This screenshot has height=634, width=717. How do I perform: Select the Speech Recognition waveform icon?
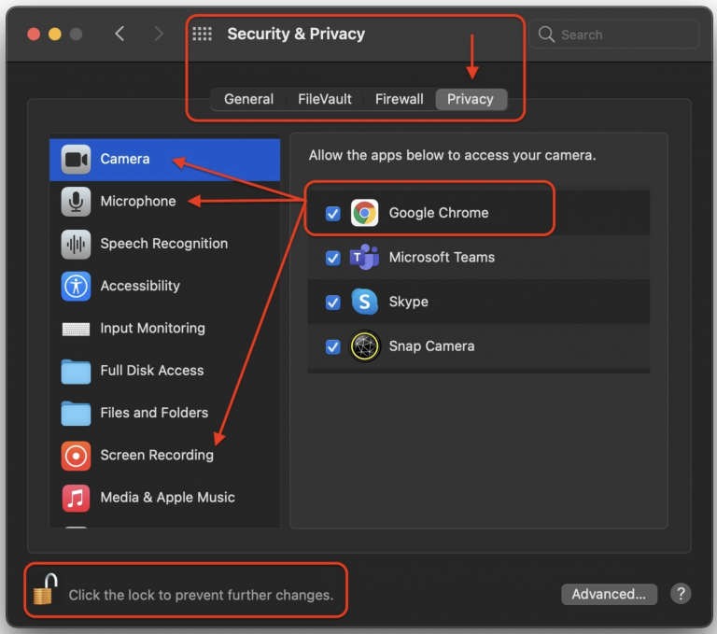tap(76, 245)
